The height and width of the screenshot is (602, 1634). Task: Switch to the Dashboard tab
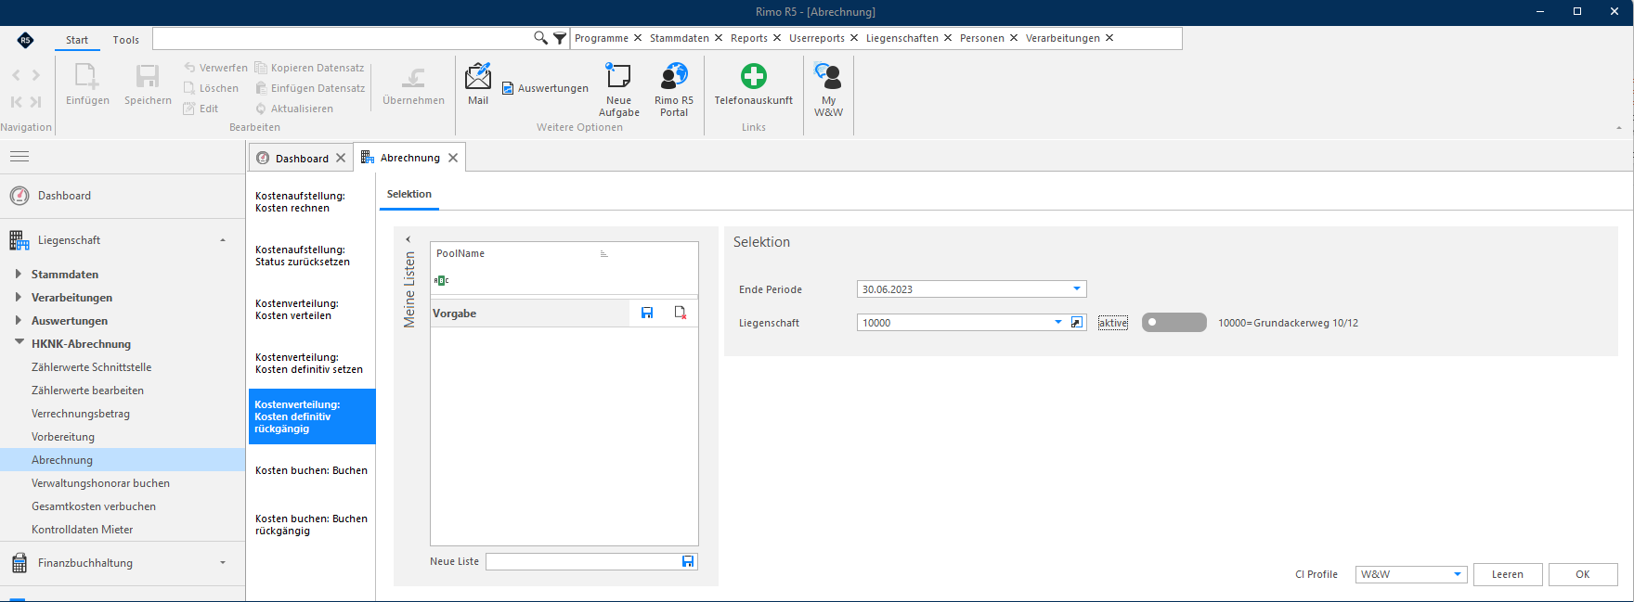pos(302,159)
